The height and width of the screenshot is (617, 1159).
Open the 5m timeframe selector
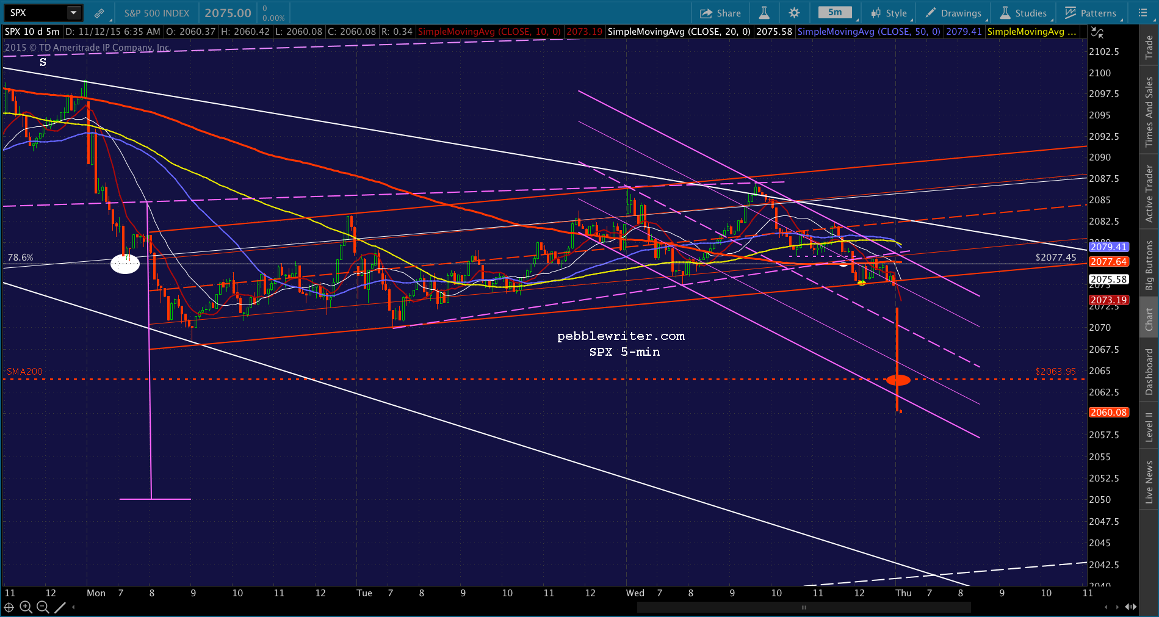tap(835, 12)
